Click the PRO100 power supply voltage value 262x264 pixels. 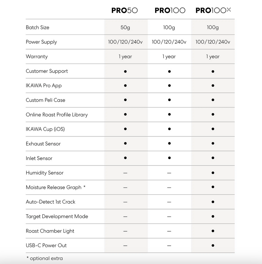click(x=169, y=42)
